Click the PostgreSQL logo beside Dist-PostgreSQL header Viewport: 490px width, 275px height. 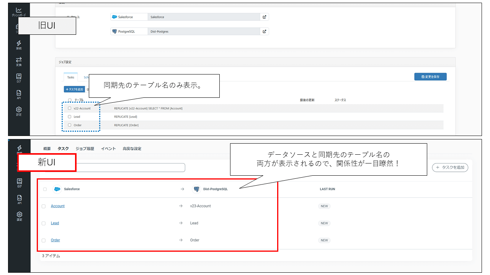196,189
